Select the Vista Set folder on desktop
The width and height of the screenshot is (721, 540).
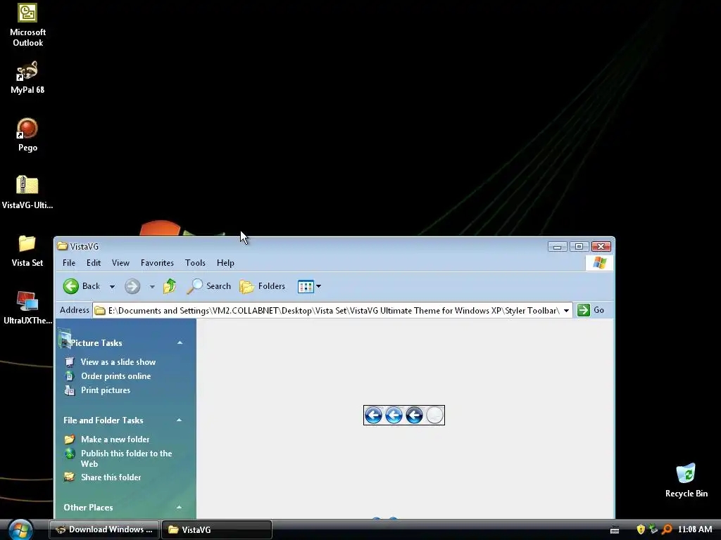(x=27, y=251)
